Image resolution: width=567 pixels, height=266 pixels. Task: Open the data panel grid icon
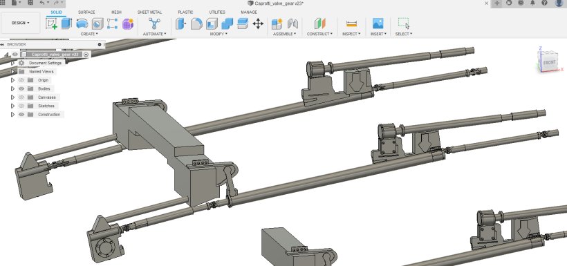coord(3,3)
